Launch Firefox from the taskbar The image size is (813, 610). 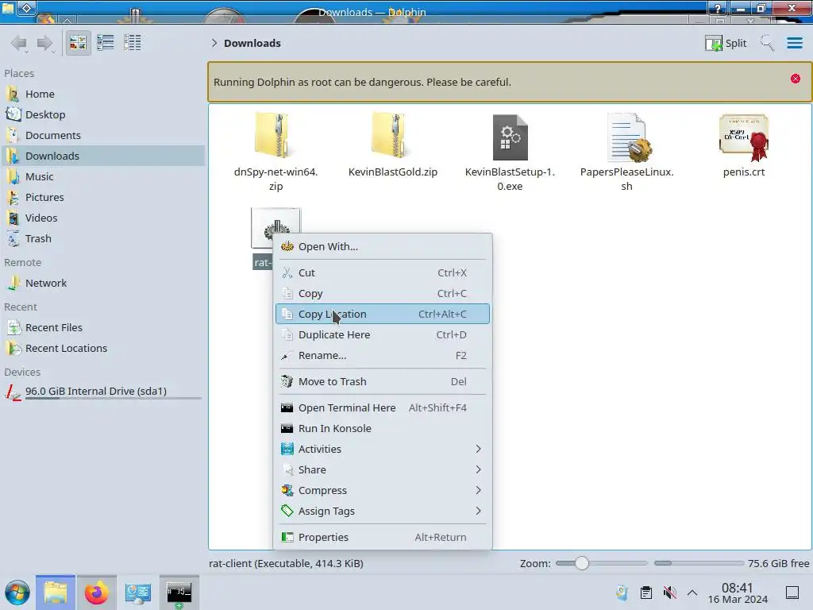coord(96,593)
